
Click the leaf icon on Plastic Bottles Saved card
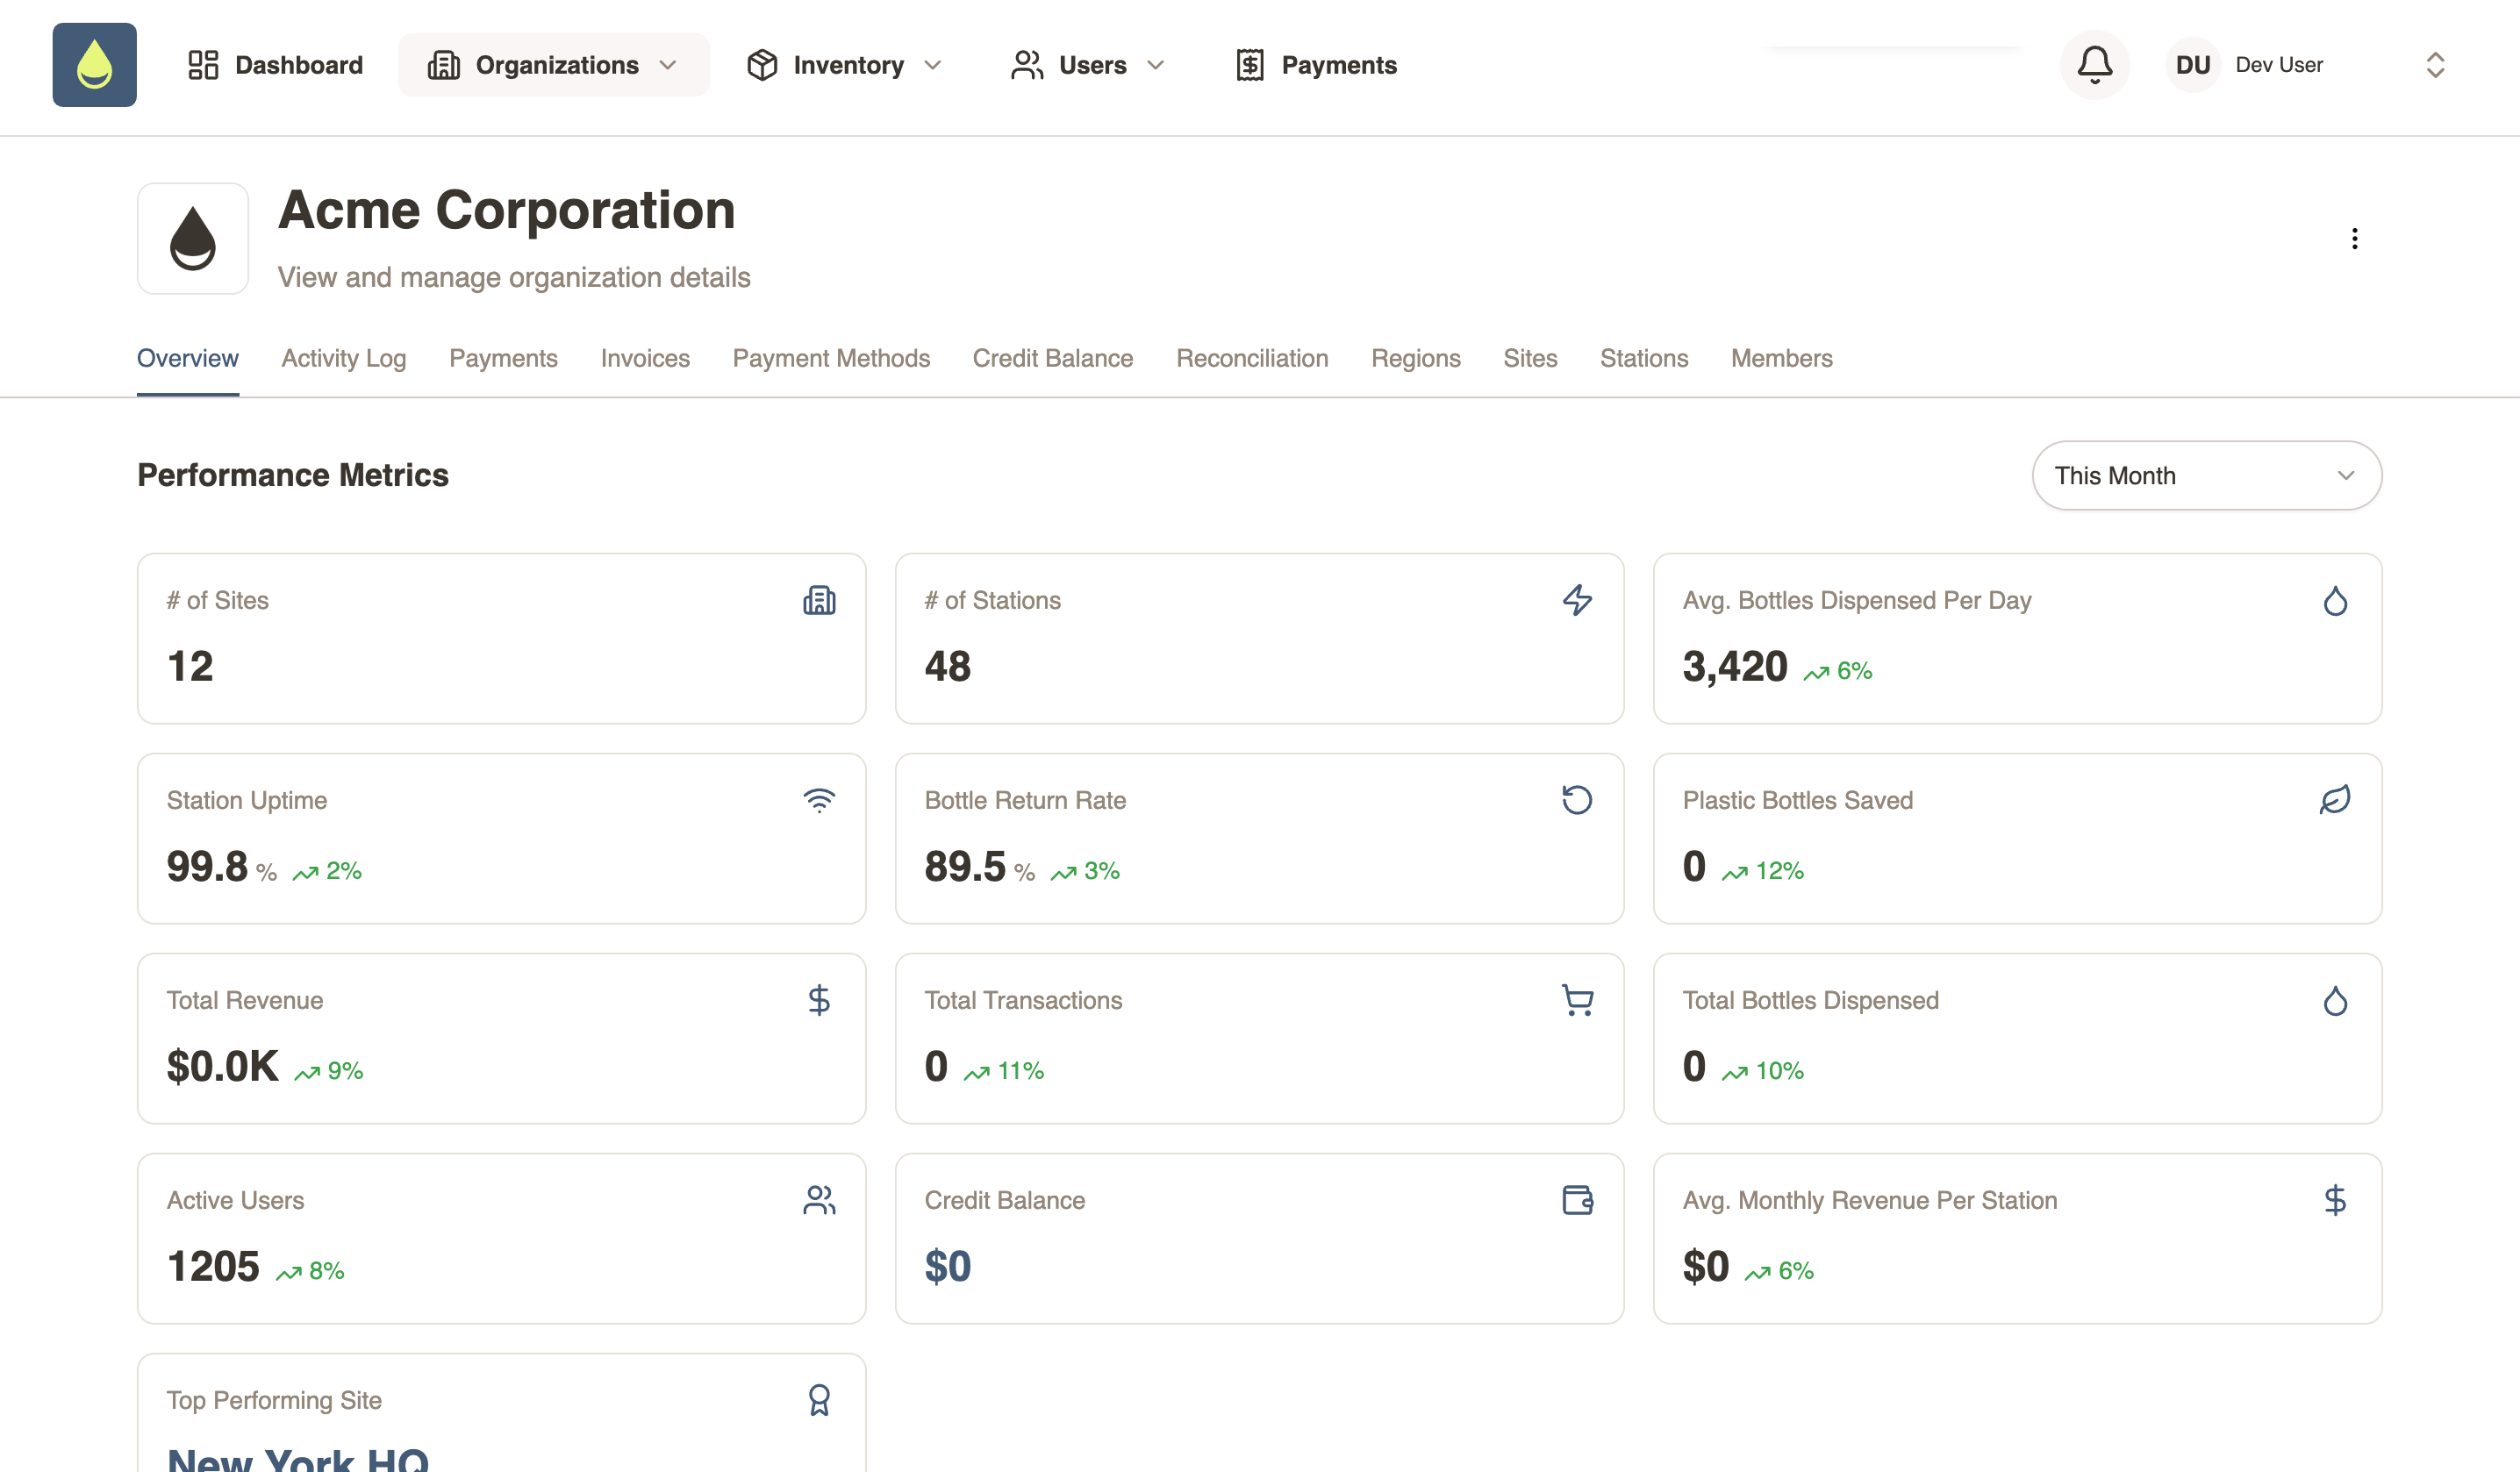click(x=2335, y=800)
